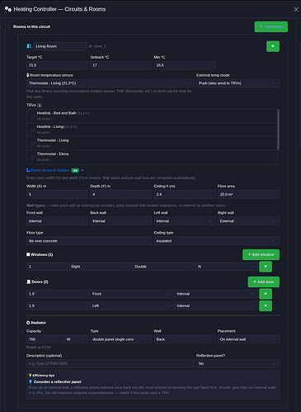The height and width of the screenshot is (412, 301).
Task: Open the Right wall type dropdown
Action: [248, 221]
